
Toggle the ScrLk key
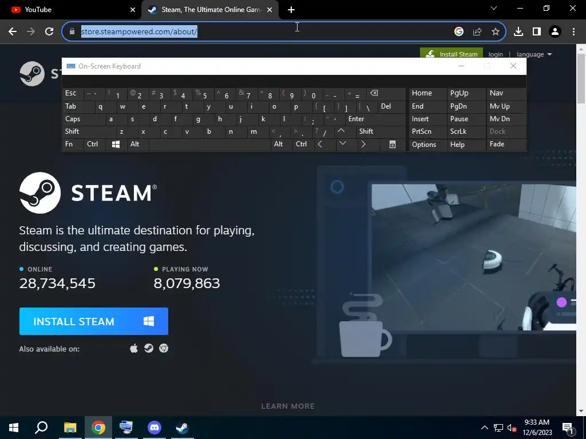coord(466,131)
